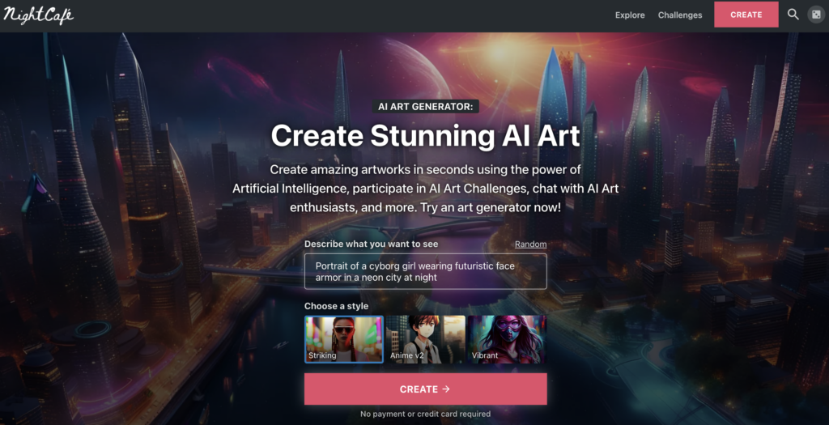This screenshot has width=829, height=425.
Task: Click the intro paragraph about AI Art Challenges
Action: click(x=426, y=188)
